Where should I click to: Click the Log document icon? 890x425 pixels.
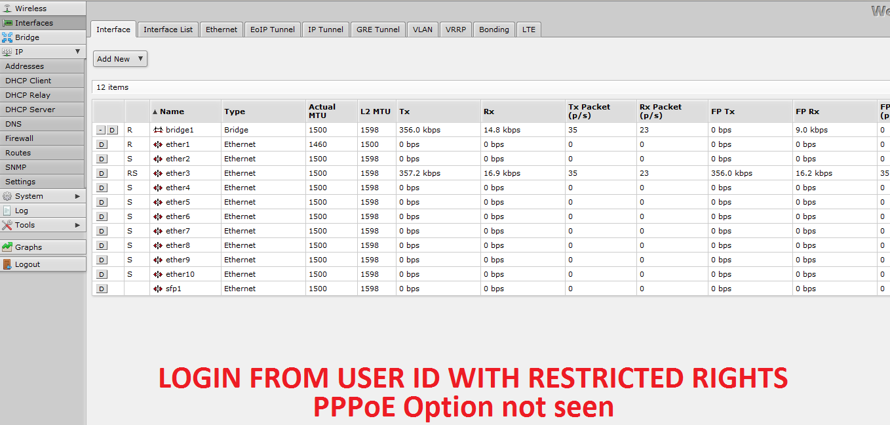coord(7,211)
